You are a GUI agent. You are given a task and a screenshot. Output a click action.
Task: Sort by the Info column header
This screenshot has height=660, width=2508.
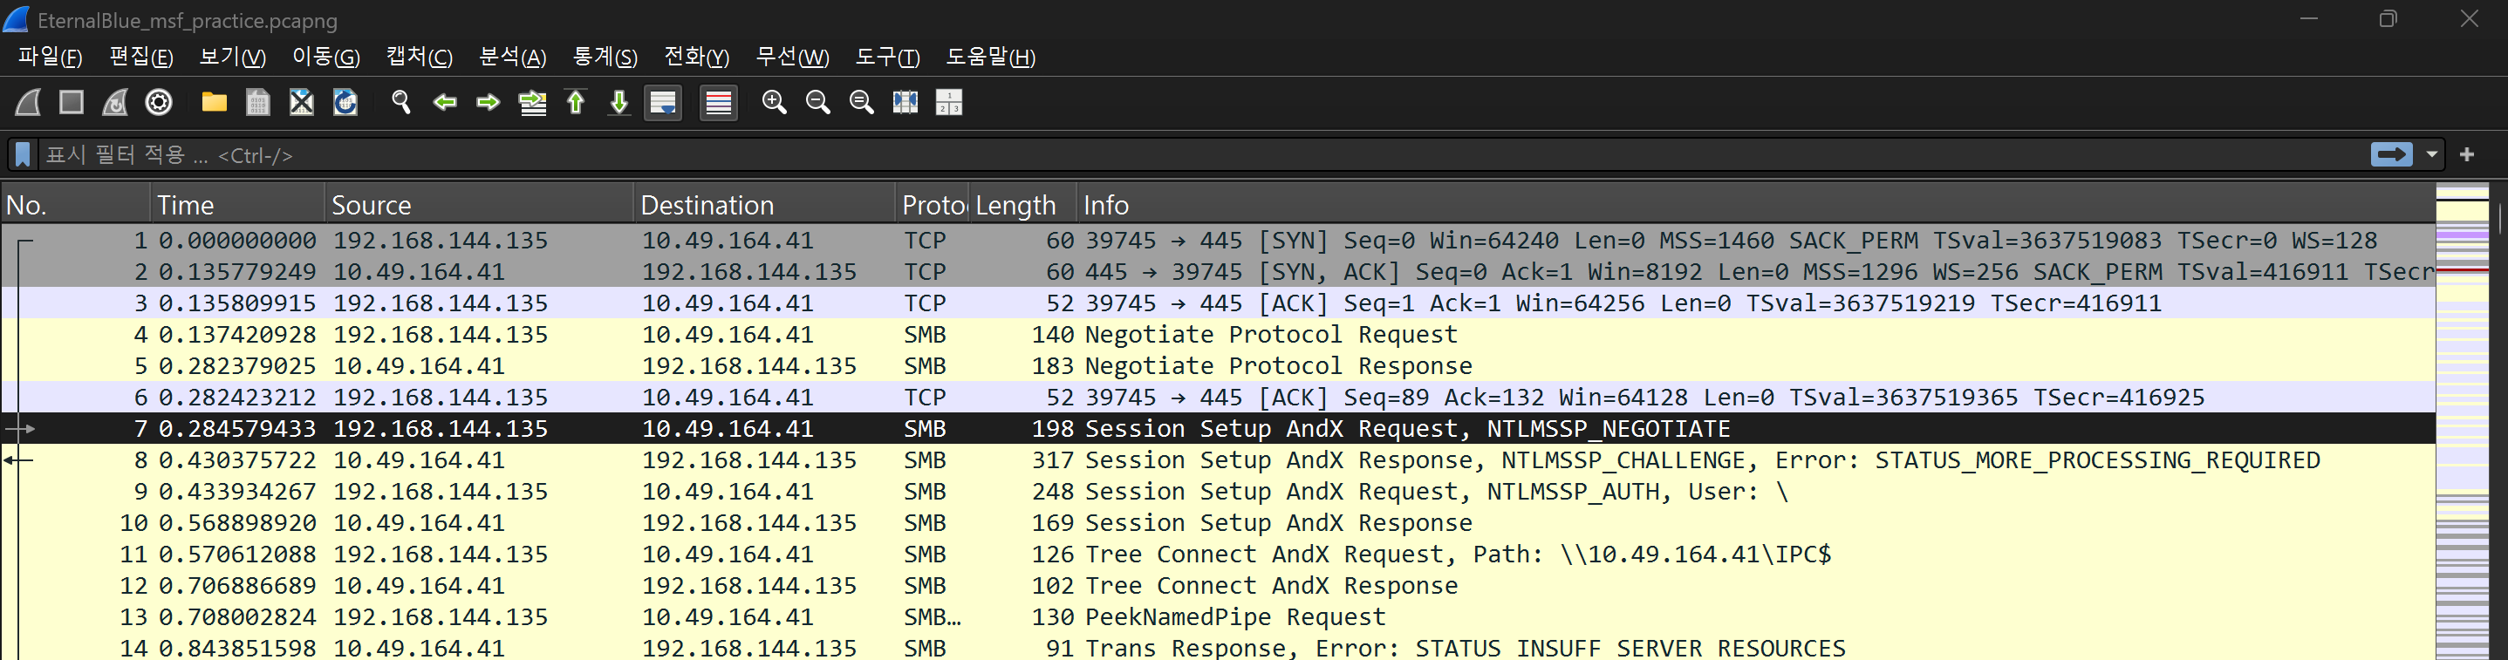tap(1755, 206)
